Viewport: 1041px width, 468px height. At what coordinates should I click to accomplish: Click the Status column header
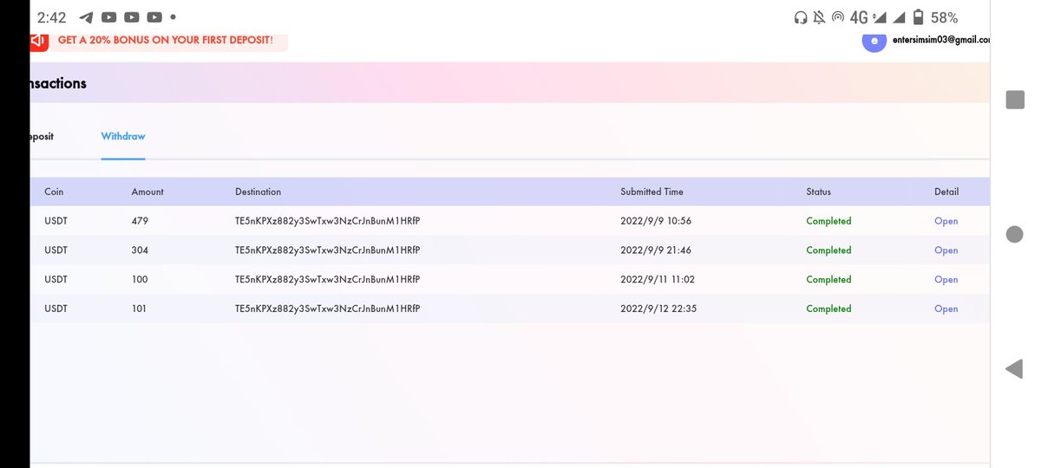[819, 192]
